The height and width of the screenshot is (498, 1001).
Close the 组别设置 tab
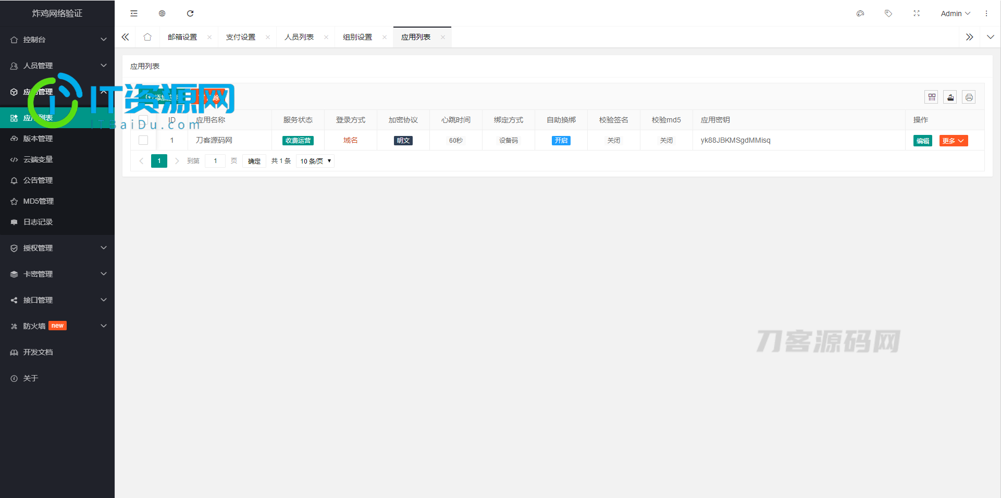(x=385, y=37)
